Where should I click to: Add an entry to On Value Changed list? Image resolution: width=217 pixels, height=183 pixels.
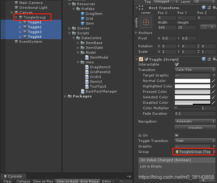[203, 180]
